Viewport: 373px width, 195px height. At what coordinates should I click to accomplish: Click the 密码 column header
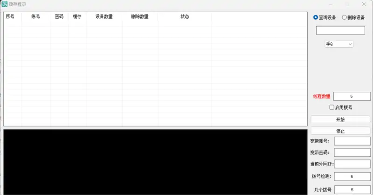click(x=59, y=16)
